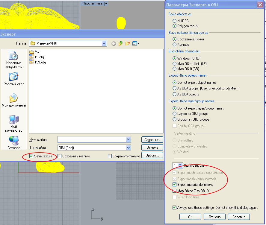Select As OBJ groups for 3dsMax export
The image size is (266, 225).
[174, 88]
